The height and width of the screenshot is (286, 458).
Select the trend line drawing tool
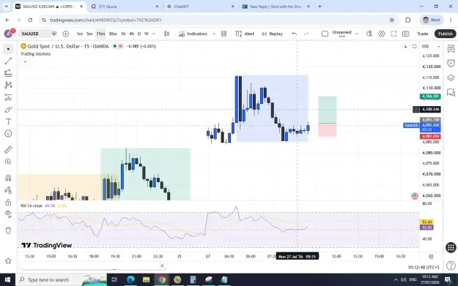coord(8,61)
